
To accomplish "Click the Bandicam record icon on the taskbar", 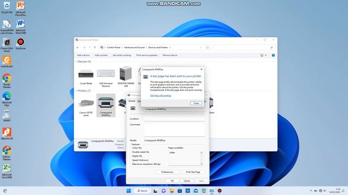I will [x=220, y=191].
